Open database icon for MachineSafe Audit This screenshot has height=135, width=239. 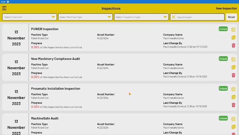click(x=234, y=119)
